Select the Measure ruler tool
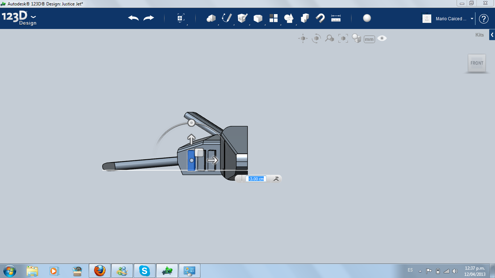Screen dimensions: 495x278 click(x=336, y=18)
